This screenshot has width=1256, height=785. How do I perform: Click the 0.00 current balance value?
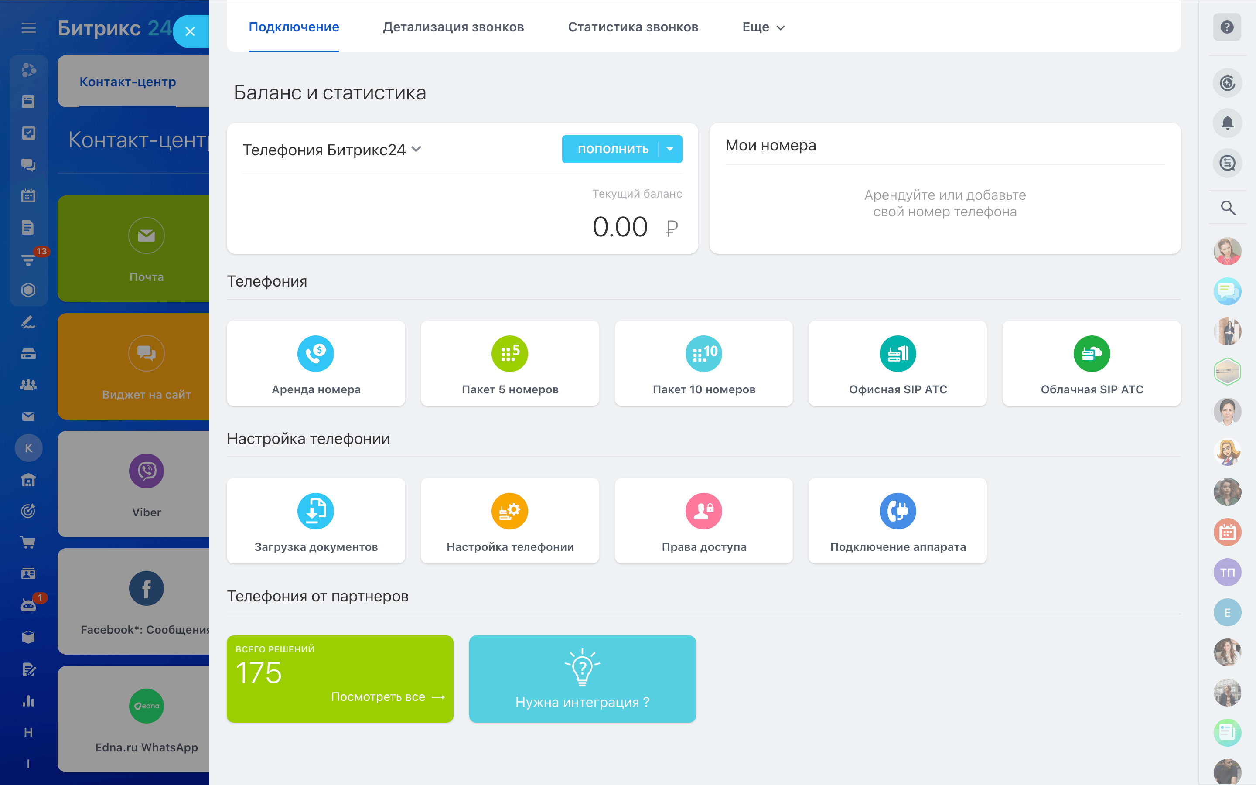[620, 227]
